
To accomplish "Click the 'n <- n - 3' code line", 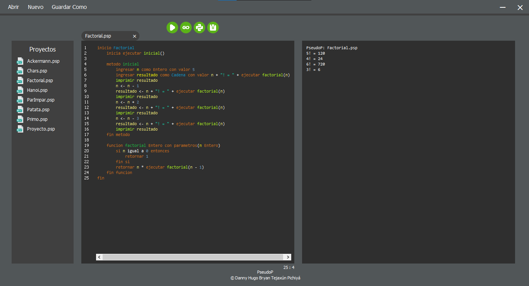I will 127,118.
